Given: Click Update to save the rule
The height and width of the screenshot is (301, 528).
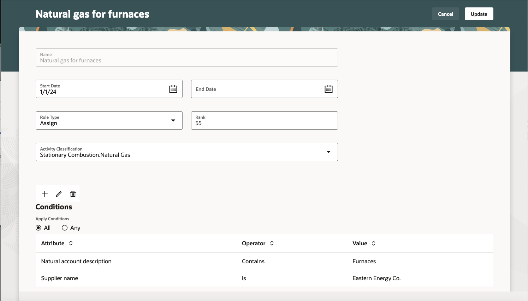Looking at the screenshot, I should [479, 14].
